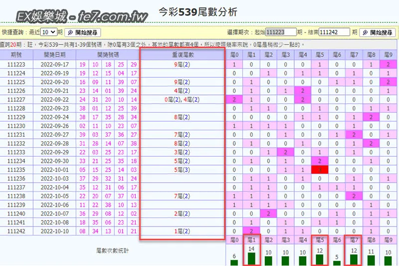
Task: Click the EX娛樂城 fe7.com.tw logo
Action: [x=83, y=17]
